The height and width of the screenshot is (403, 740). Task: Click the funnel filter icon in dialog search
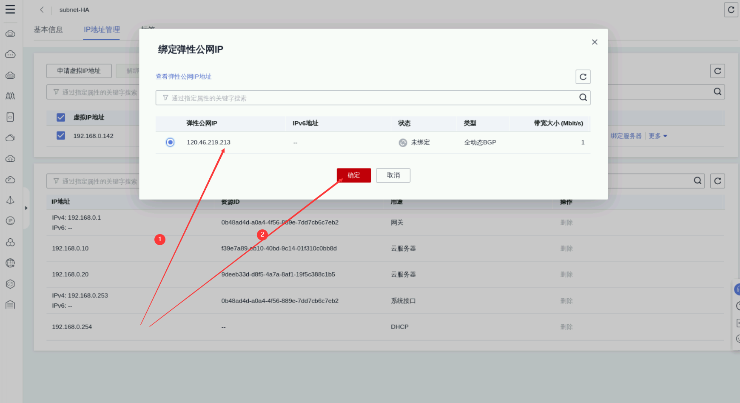(165, 98)
